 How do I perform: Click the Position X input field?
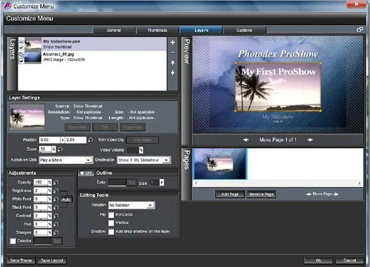point(50,140)
